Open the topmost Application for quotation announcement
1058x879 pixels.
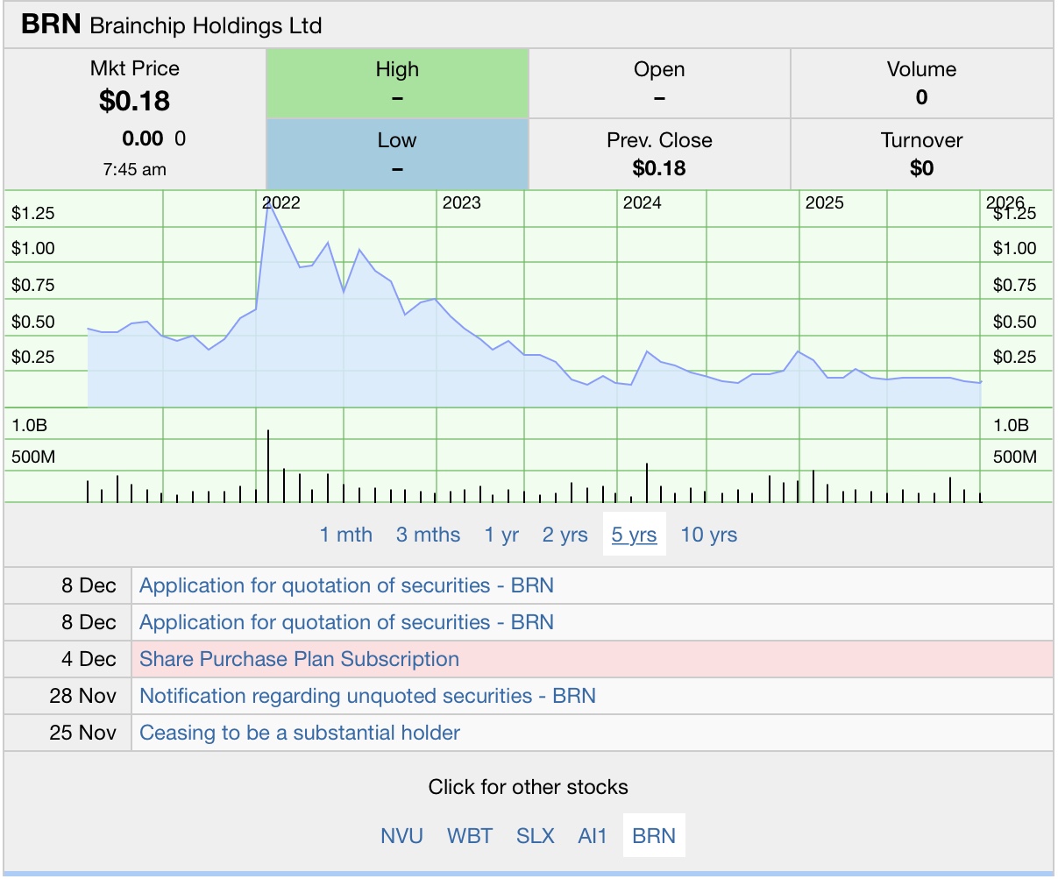point(346,585)
